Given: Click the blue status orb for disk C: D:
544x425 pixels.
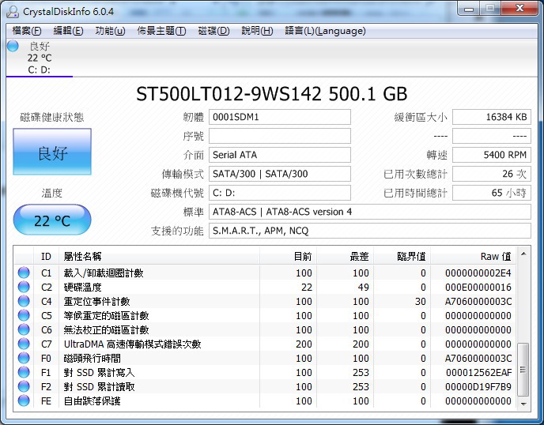Looking at the screenshot, I should click(x=13, y=47).
